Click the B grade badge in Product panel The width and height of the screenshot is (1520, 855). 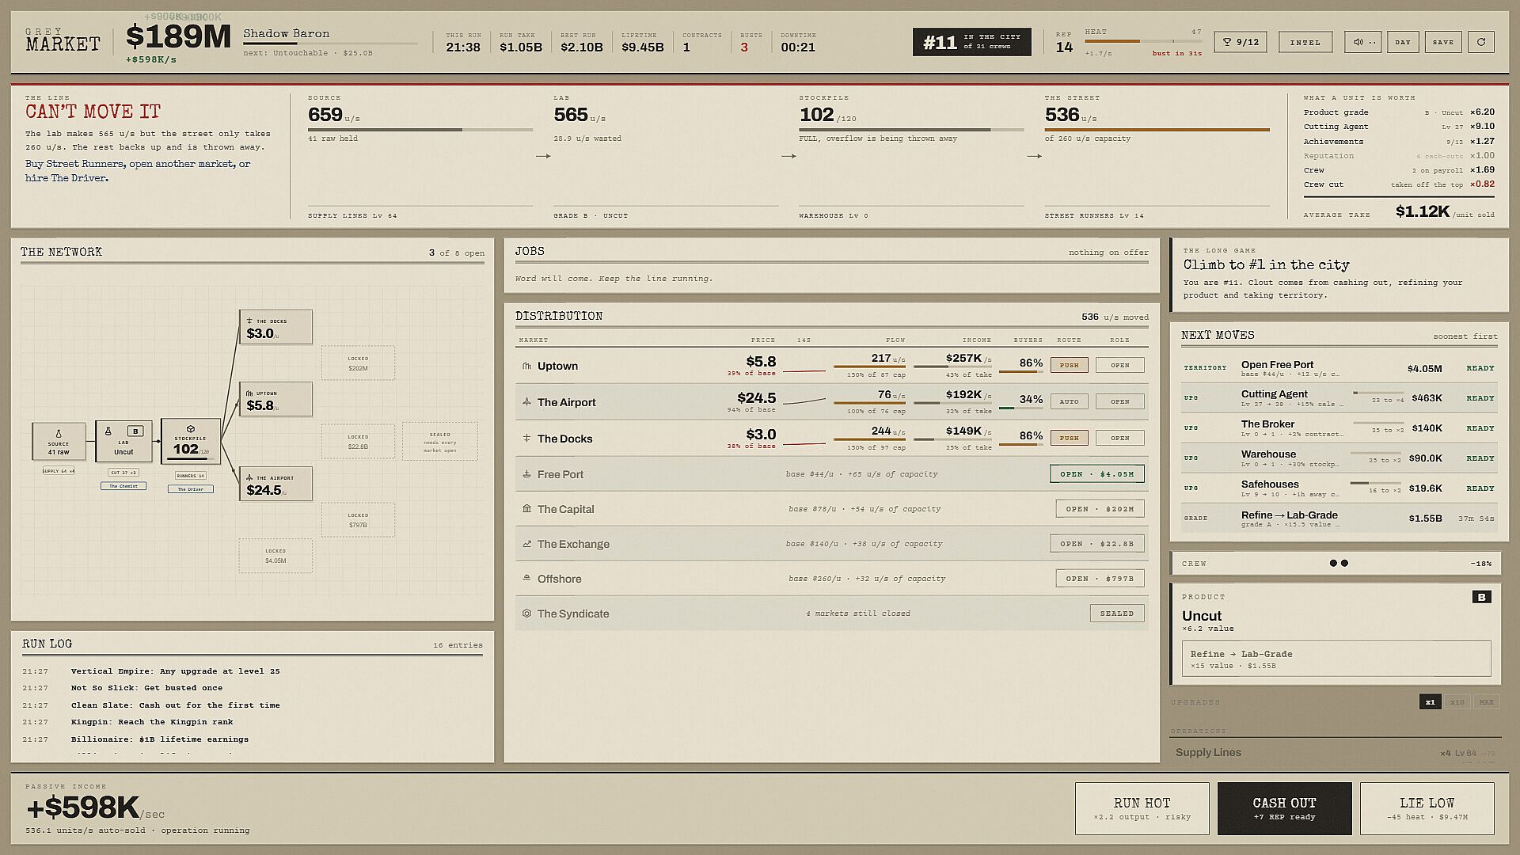coord(1481,597)
